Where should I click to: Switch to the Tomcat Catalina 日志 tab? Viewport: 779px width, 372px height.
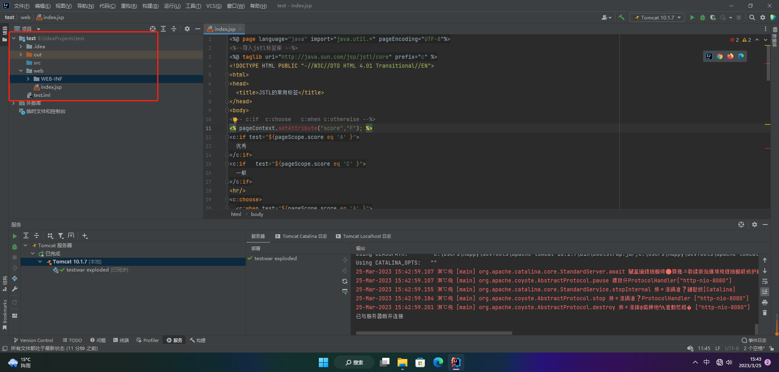[301, 236]
